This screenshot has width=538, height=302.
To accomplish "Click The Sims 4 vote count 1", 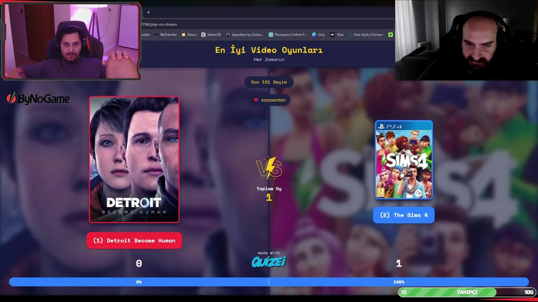I will tap(399, 263).
